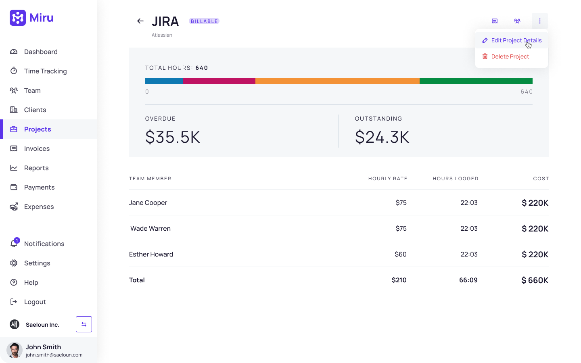
Task: Click the orange segment of hours bar
Action: (337, 81)
